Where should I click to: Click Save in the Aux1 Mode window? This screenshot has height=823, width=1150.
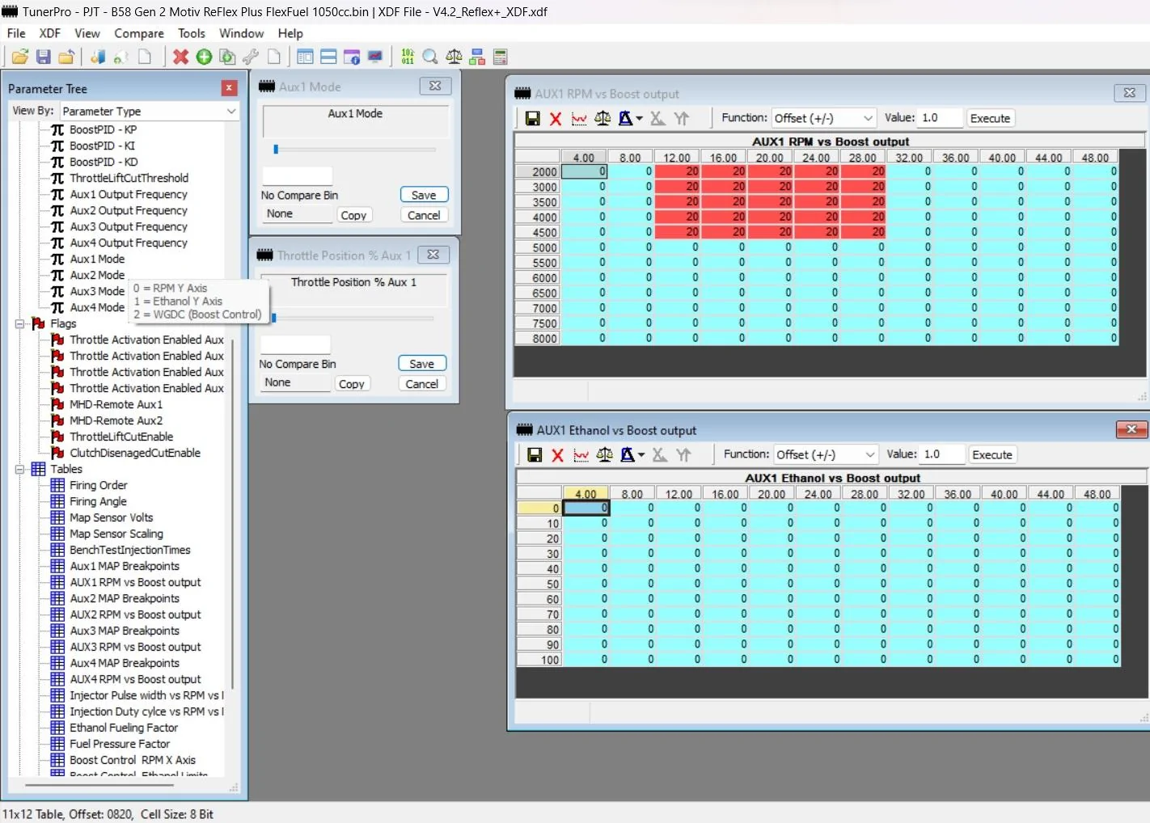424,195
